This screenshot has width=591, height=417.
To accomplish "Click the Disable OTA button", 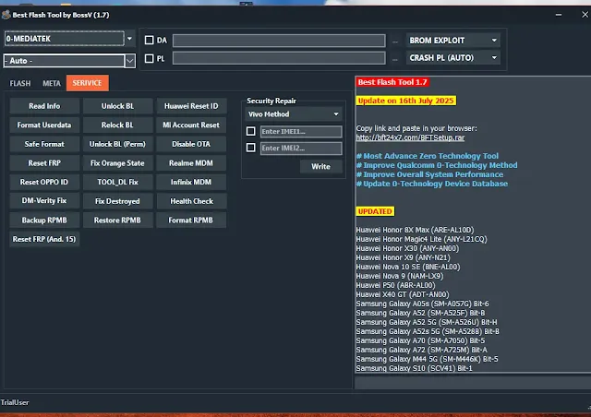I will [x=191, y=144].
